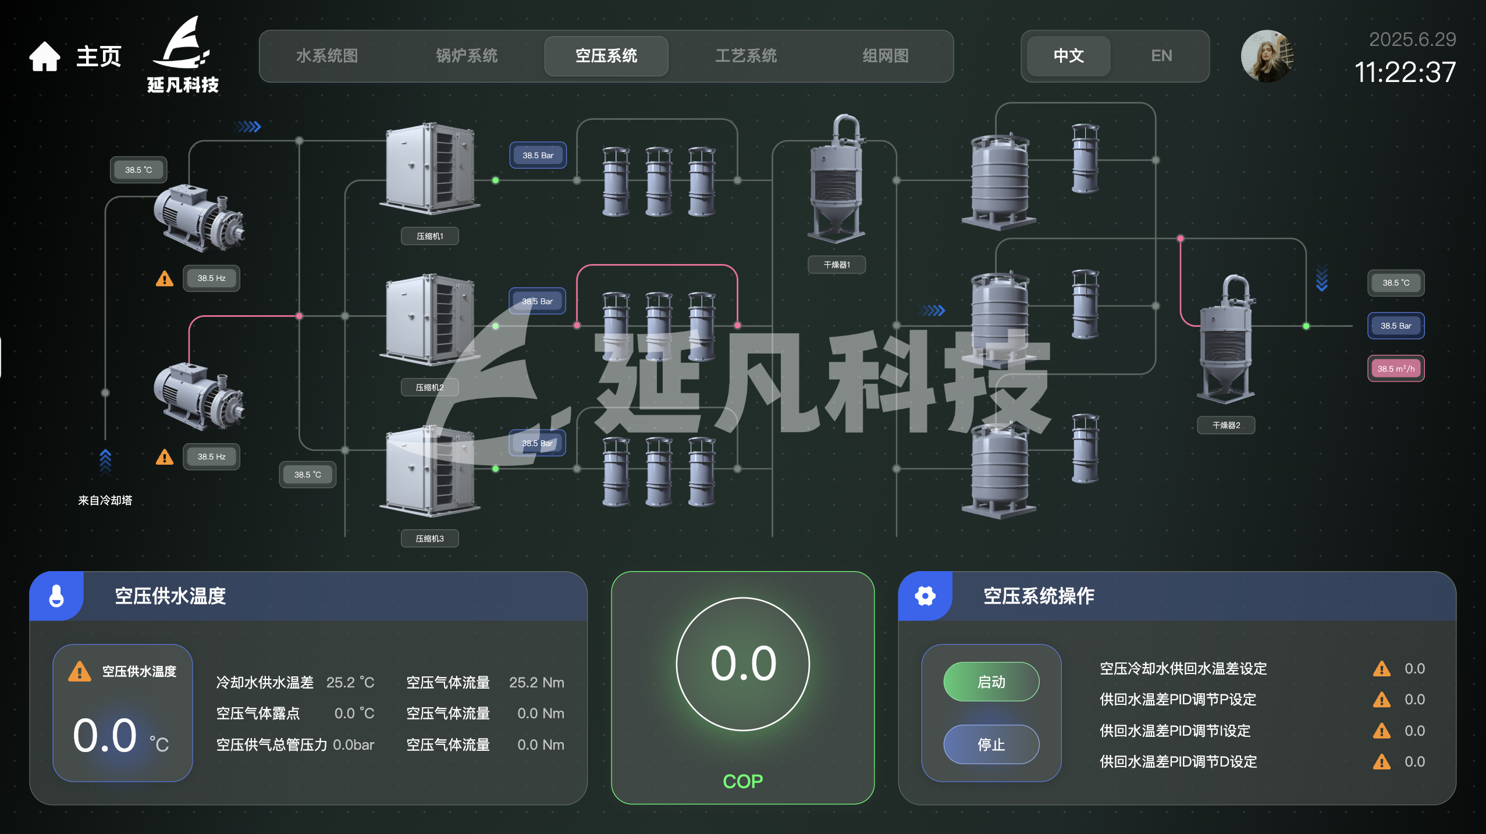Image resolution: width=1486 pixels, height=834 pixels.
Task: Click the 空压气体露点 0.0 °C reading
Action: pos(295,714)
